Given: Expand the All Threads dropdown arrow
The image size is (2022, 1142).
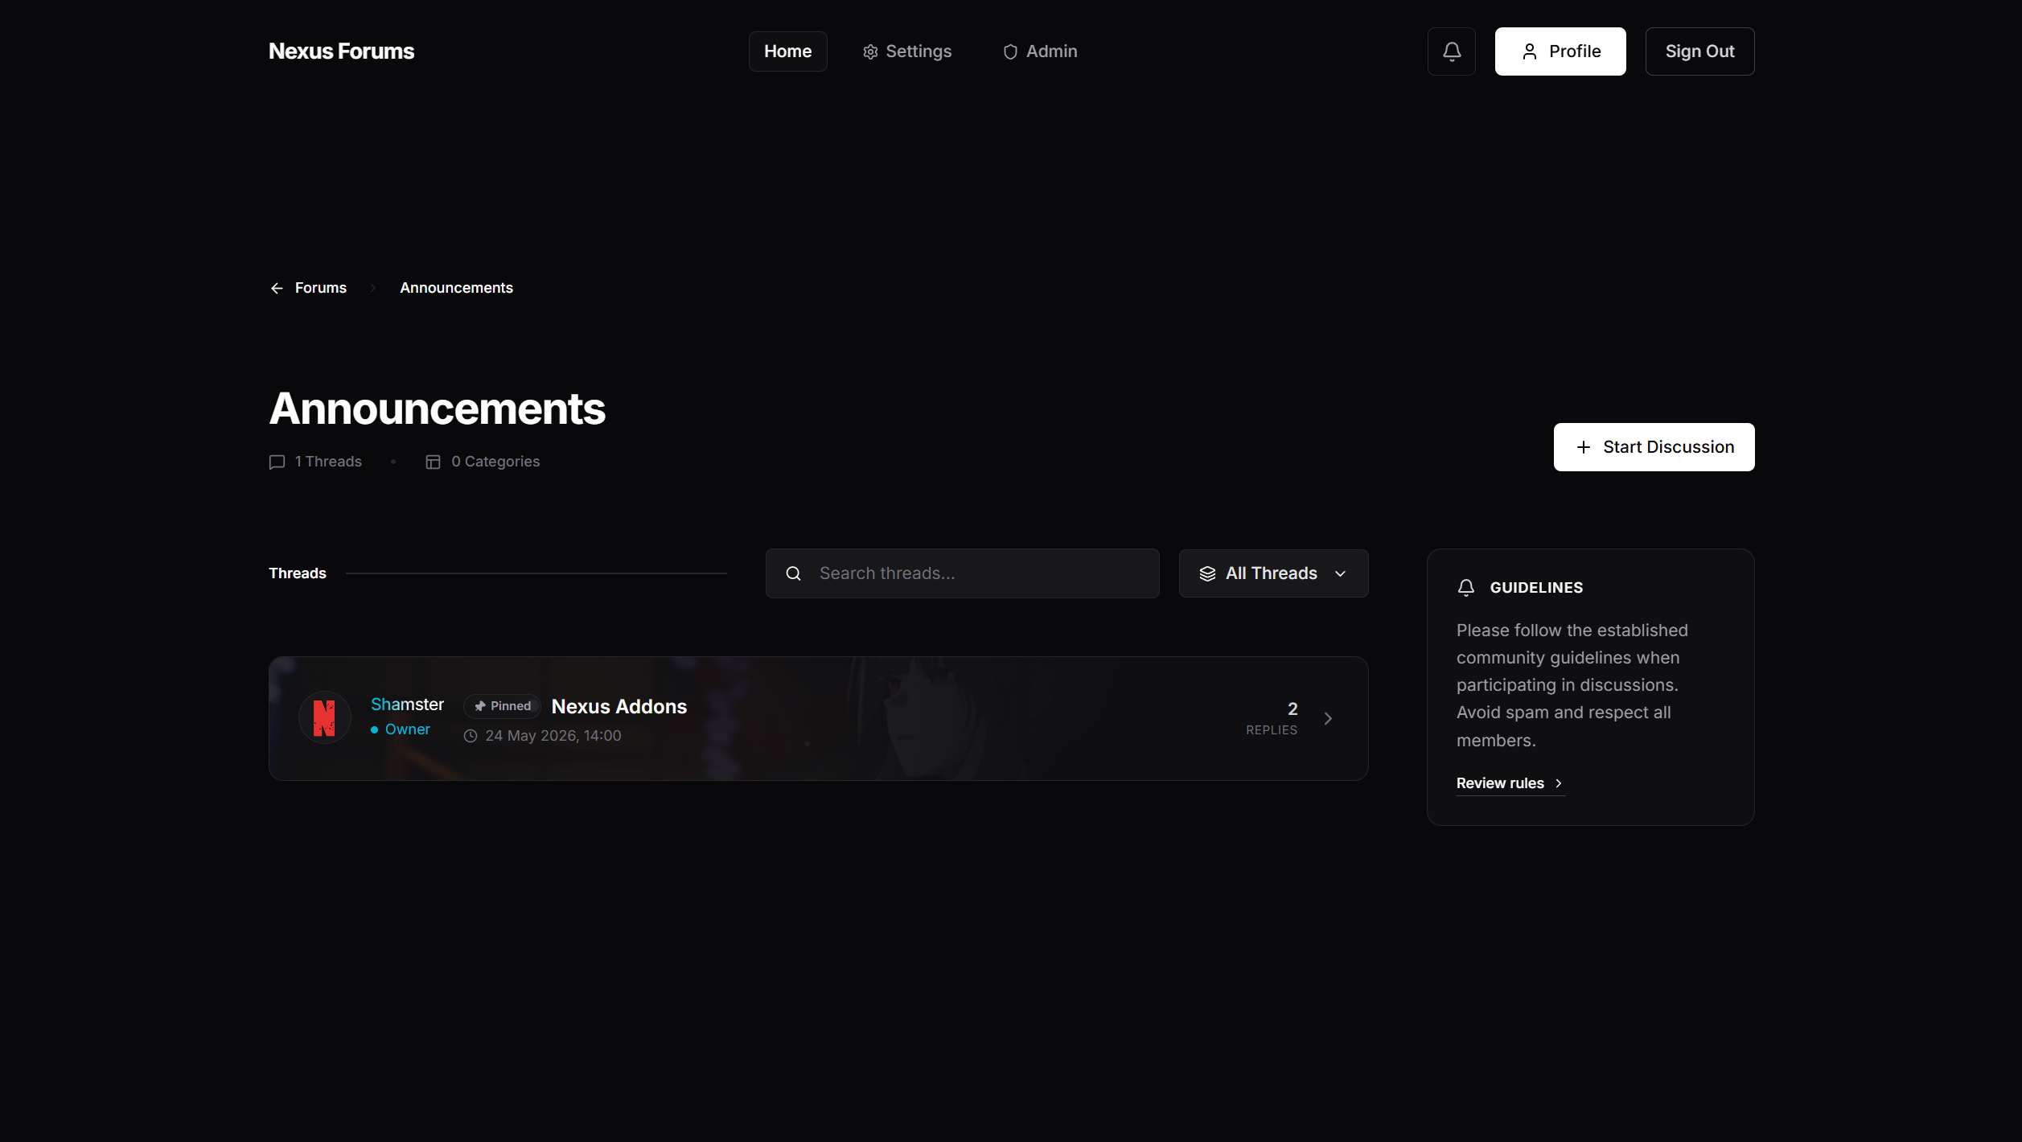Looking at the screenshot, I should (x=1340, y=573).
